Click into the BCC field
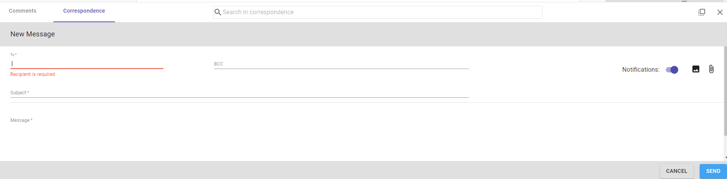The height and width of the screenshot is (179, 727). 341,64
